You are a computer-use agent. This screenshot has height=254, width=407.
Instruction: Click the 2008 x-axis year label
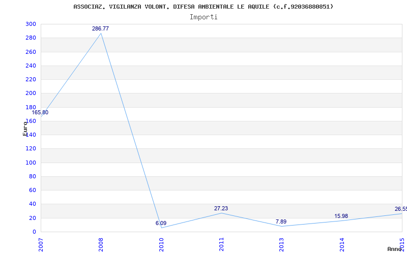coord(101,245)
